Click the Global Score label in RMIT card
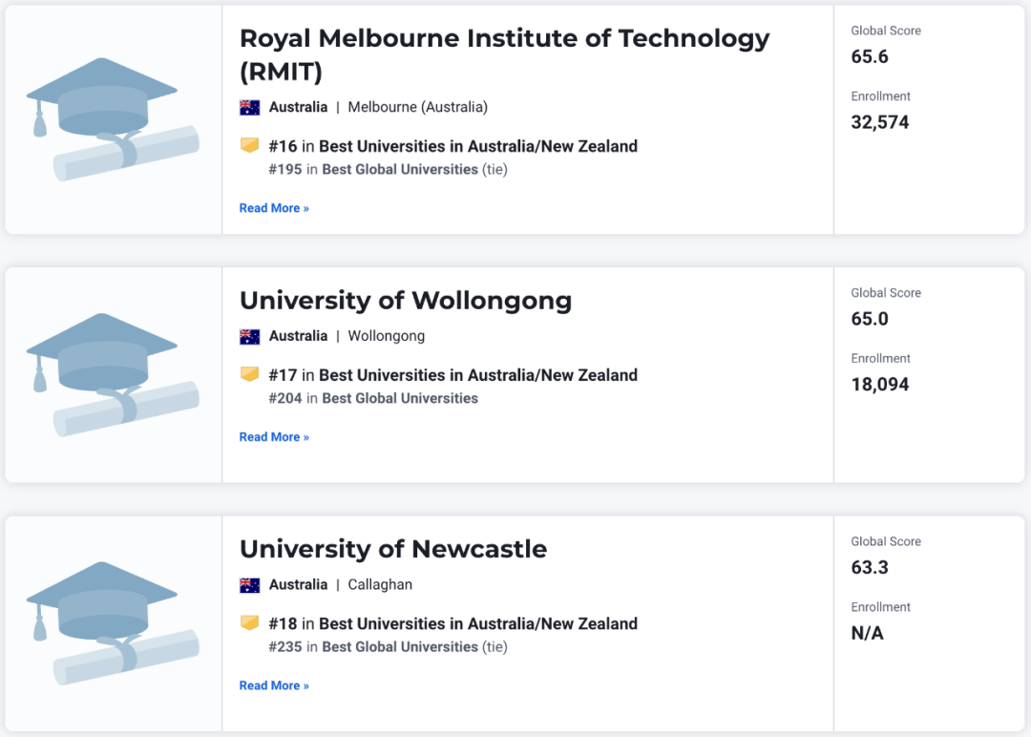This screenshot has height=737, width=1031. click(886, 31)
